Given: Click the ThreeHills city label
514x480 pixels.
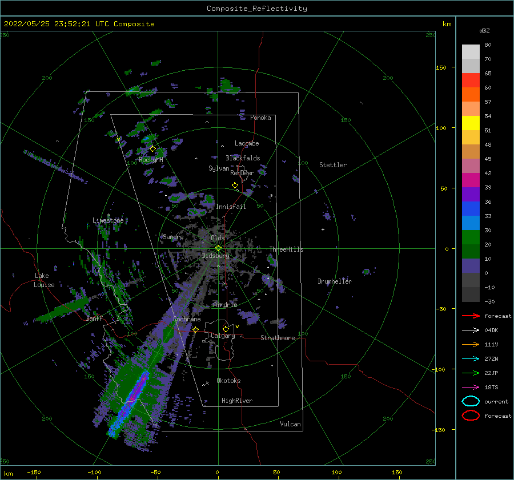Looking at the screenshot, I should [x=286, y=249].
